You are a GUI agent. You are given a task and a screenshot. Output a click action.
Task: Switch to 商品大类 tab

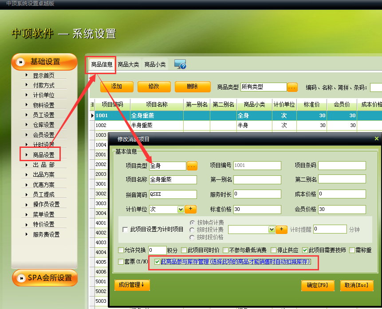coord(128,64)
